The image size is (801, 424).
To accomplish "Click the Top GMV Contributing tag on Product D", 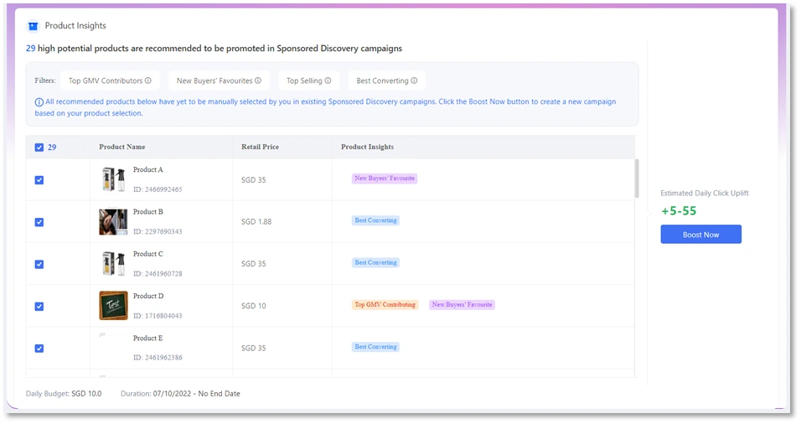I will pos(385,305).
